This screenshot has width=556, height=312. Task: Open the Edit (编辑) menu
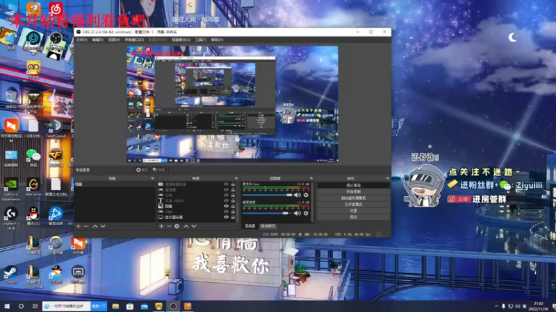click(x=97, y=40)
